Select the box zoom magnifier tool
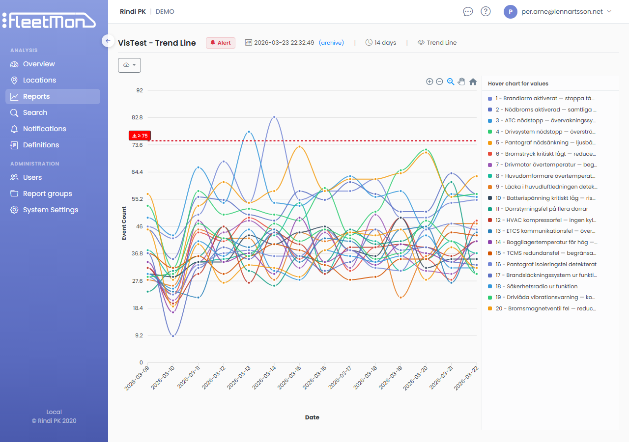Screen dimensions: 629x442 click(451, 82)
